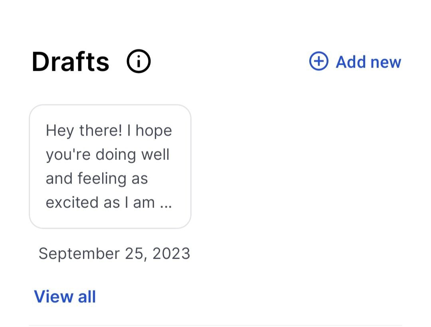Click the info icon beside Drafts
This screenshot has width=431, height=327.
click(138, 62)
